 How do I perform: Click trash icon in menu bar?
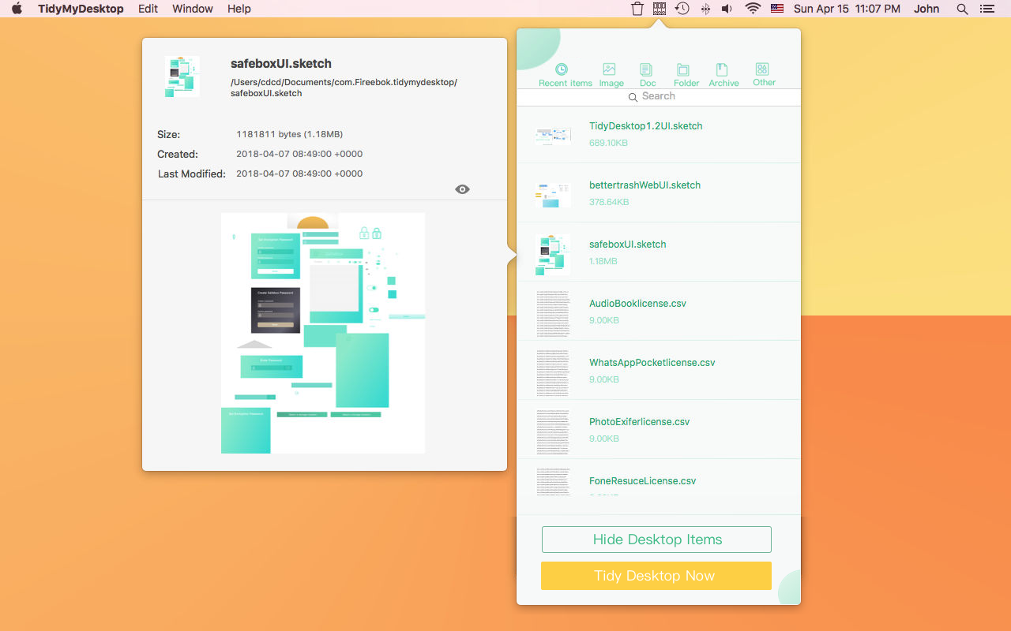637,9
